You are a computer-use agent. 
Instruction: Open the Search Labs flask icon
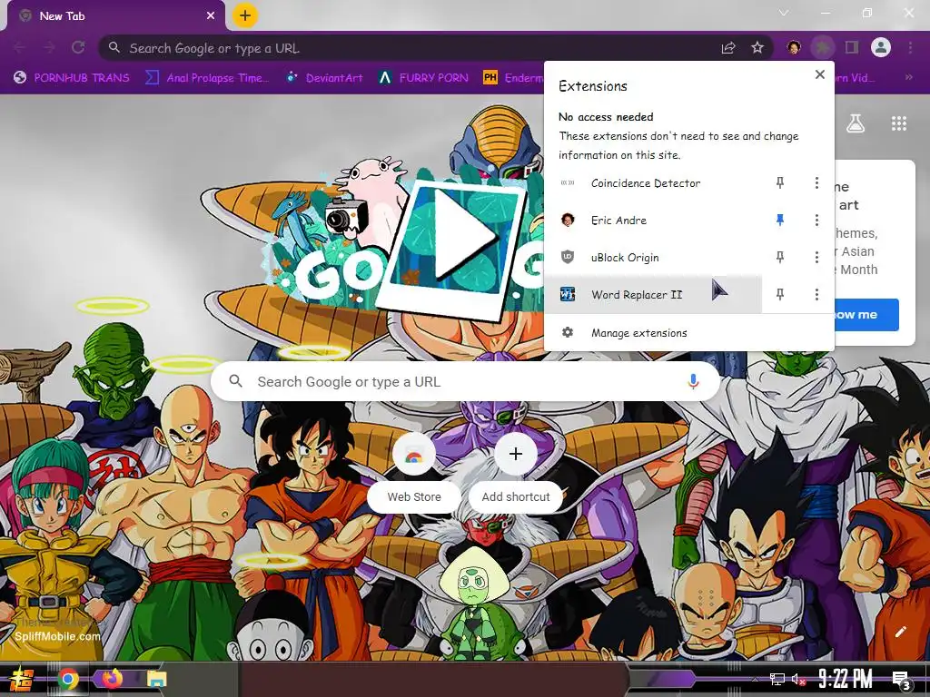click(x=856, y=123)
